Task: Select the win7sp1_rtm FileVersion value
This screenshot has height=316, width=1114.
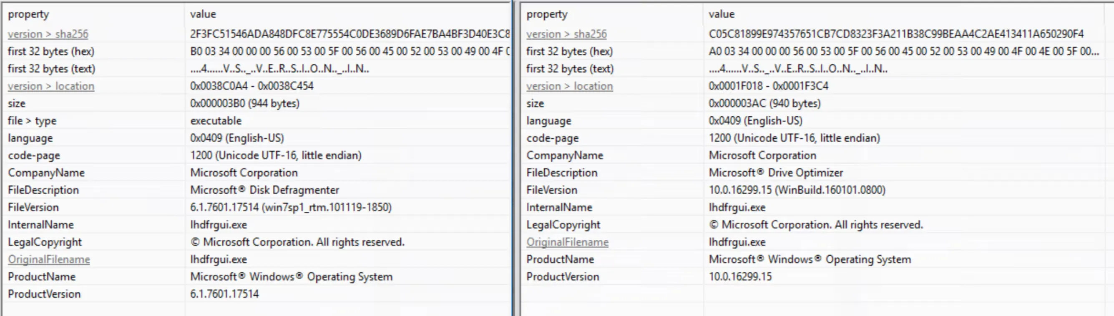Action: (291, 208)
